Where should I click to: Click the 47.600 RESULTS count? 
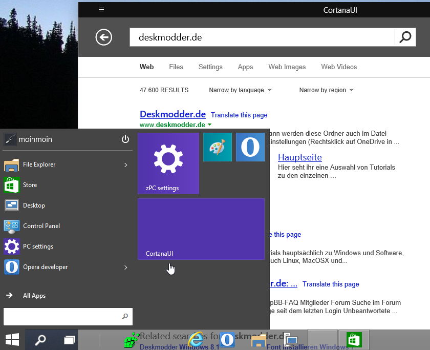tap(164, 90)
